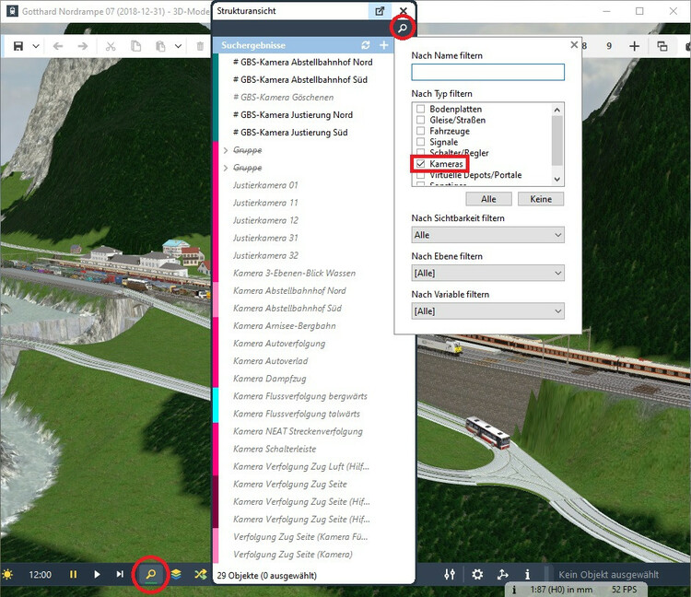Viewport: 691px width, 597px height.
Task: Click the search icon in Strukturansicht header
Action: coord(402,29)
